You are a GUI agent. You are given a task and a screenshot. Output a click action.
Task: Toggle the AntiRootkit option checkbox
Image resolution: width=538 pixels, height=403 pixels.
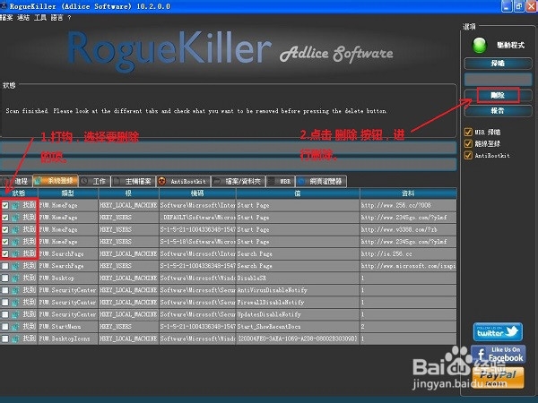[468, 155]
